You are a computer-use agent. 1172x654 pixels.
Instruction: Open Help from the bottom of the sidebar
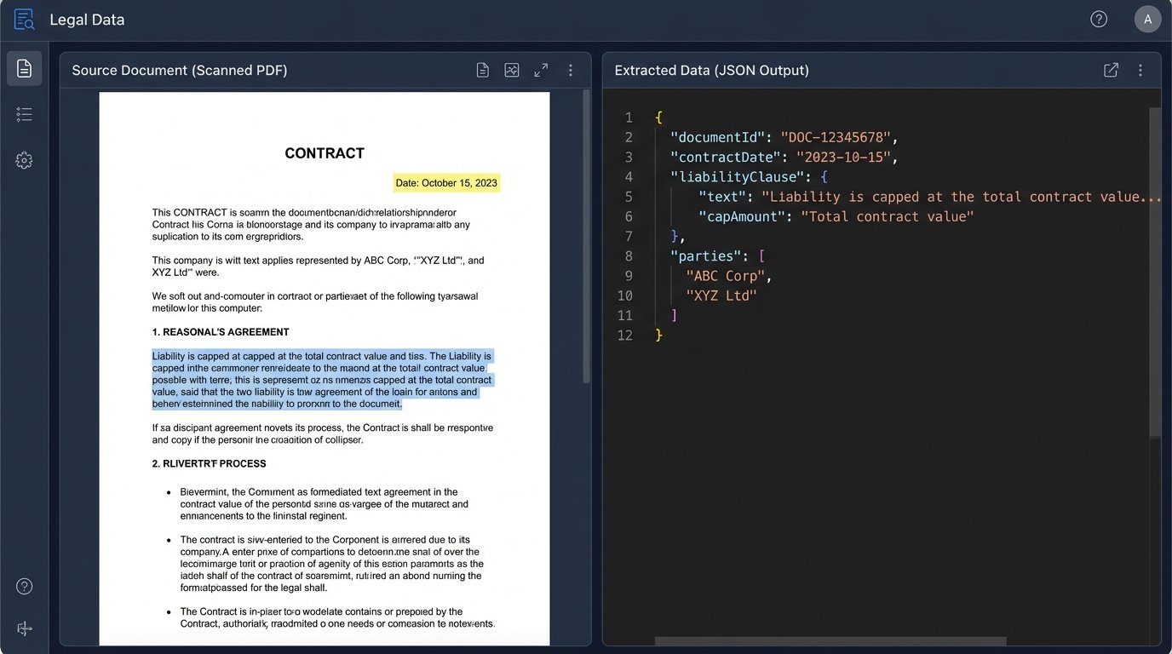click(24, 586)
